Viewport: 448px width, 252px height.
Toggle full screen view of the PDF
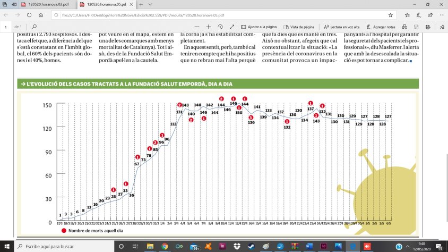[231, 27]
